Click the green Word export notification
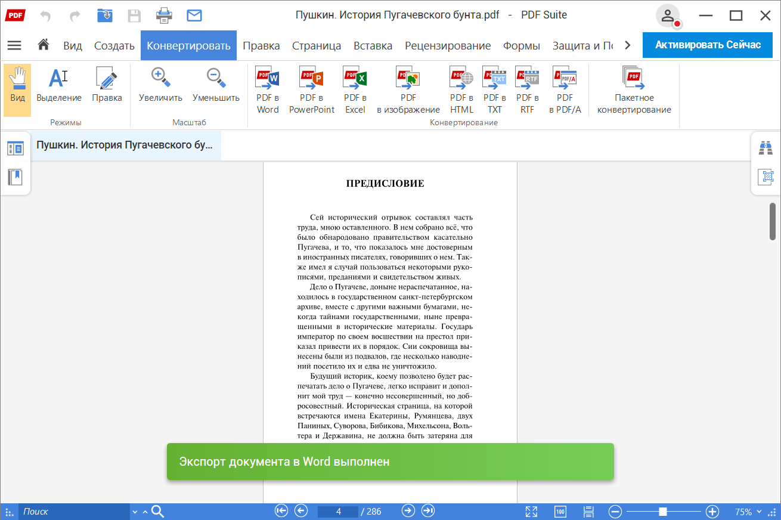The width and height of the screenshot is (781, 520). [x=390, y=462]
